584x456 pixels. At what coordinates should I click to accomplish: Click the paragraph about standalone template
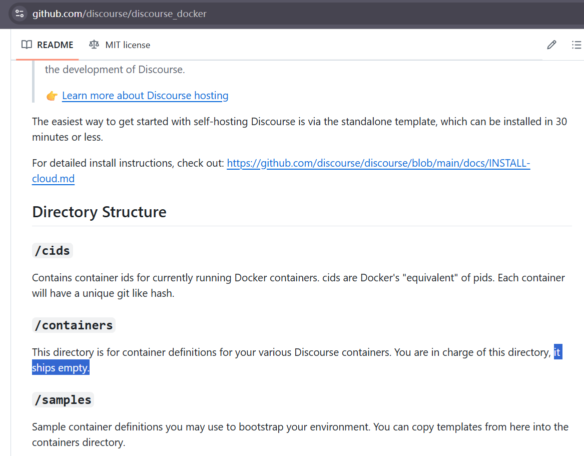tap(299, 129)
